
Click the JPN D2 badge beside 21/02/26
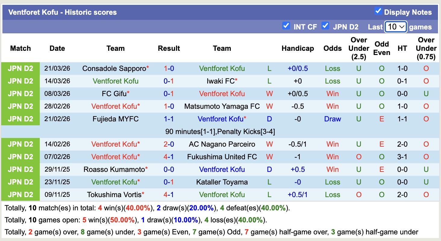click(x=20, y=119)
